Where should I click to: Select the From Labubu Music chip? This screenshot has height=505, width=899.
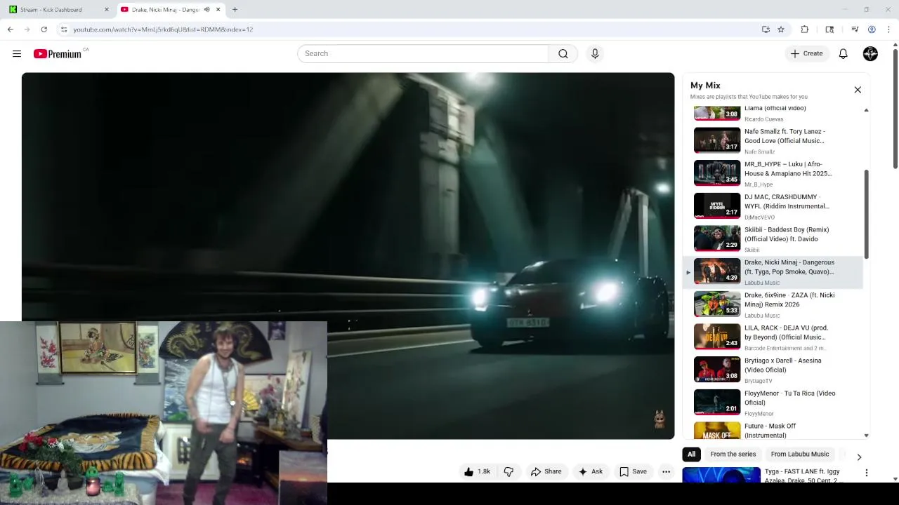click(x=799, y=454)
